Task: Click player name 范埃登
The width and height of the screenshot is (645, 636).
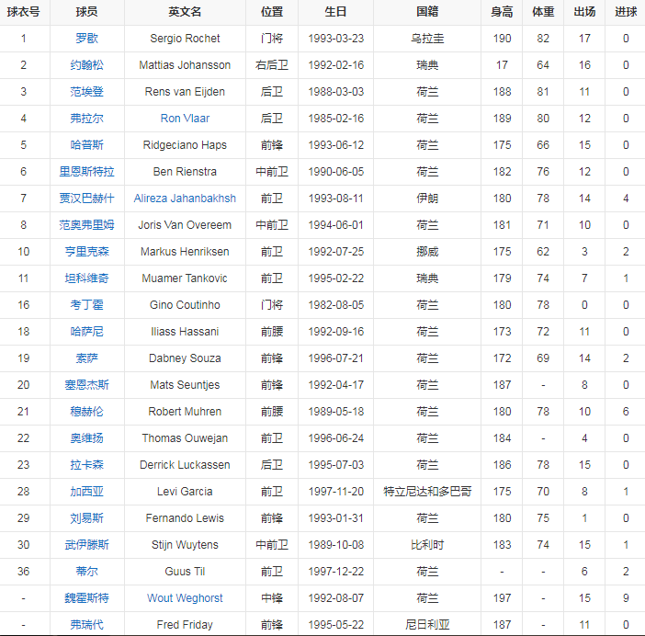Action: click(x=86, y=92)
